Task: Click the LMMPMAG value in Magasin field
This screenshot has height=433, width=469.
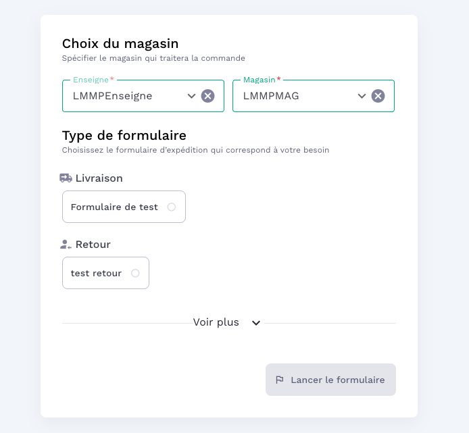Action: click(271, 96)
